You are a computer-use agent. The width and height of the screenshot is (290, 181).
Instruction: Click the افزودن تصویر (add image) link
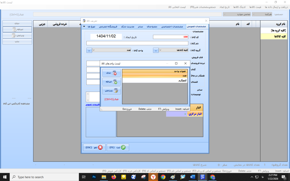(92, 104)
